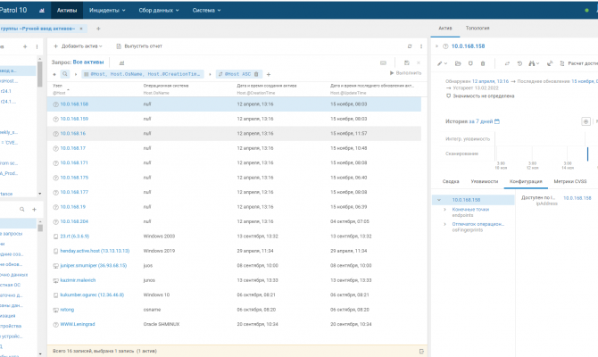Open the 10.0.168.159 host link
The image size is (598, 357).
[x=73, y=118]
